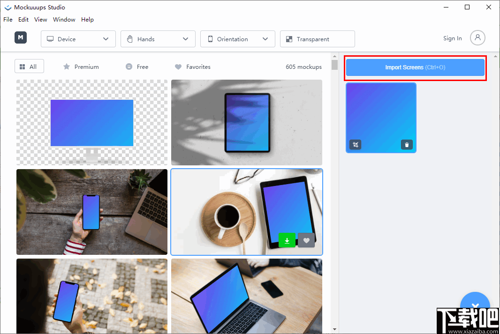Click the Sign In account icon
This screenshot has height=334, width=500.
[x=477, y=38]
